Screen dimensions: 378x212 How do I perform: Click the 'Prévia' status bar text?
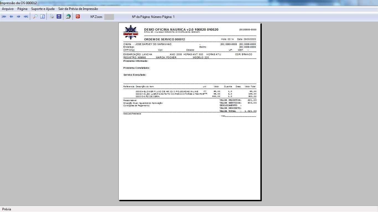(7, 209)
